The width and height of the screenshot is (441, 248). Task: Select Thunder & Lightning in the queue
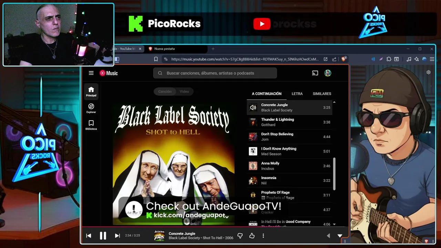tap(289, 122)
